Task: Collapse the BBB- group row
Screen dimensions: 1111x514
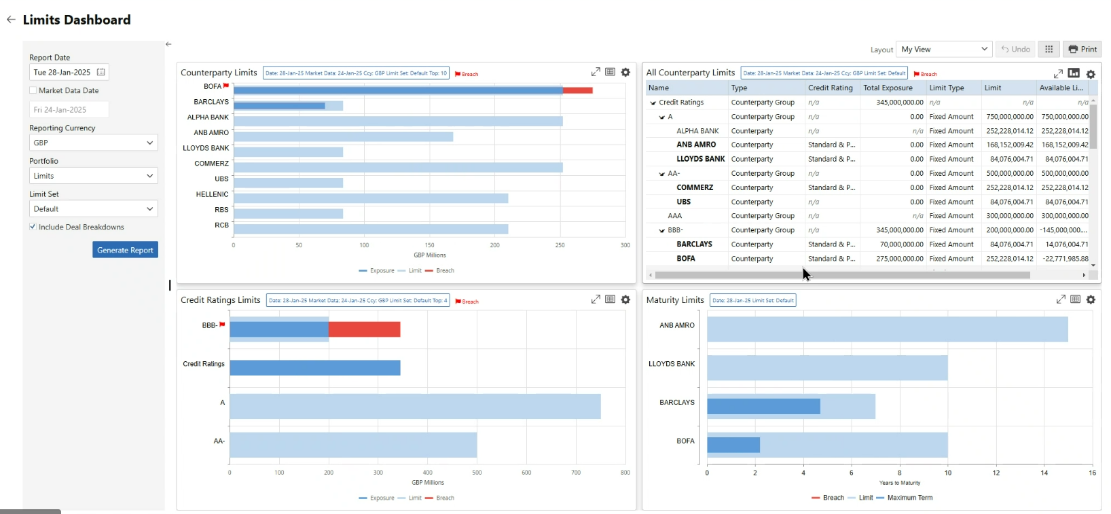Action: (x=662, y=231)
